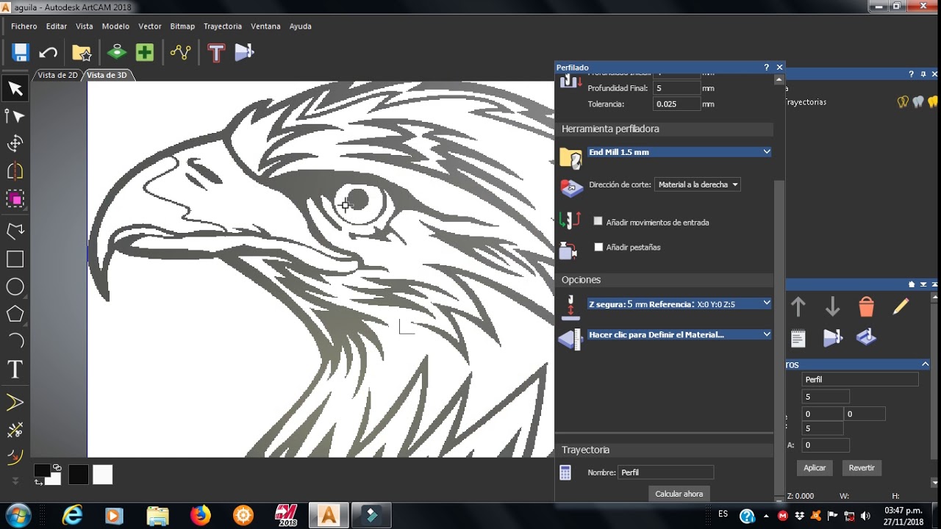The height and width of the screenshot is (529, 941).
Task: Click Aplicar button
Action: click(x=815, y=468)
